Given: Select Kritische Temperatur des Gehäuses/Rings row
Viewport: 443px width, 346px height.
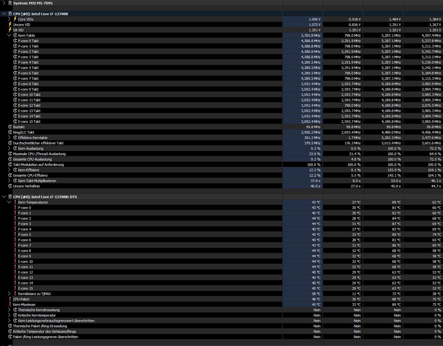Looking at the screenshot, I should pos(221,331).
